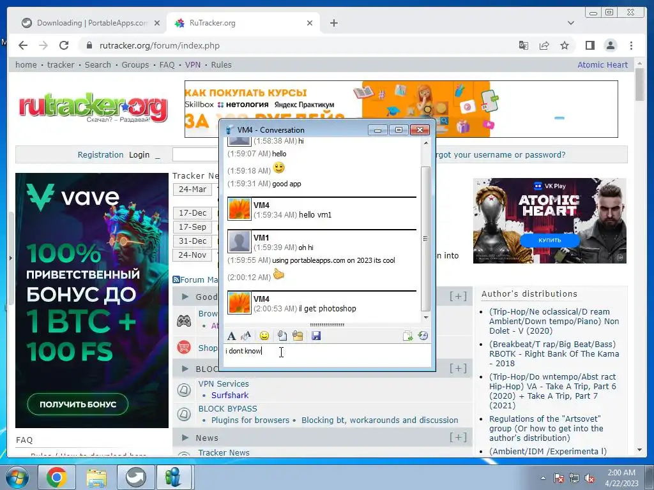This screenshot has width=654, height=490.
Task: Reload the RuTracker page
Action: pyautogui.click(x=64, y=45)
